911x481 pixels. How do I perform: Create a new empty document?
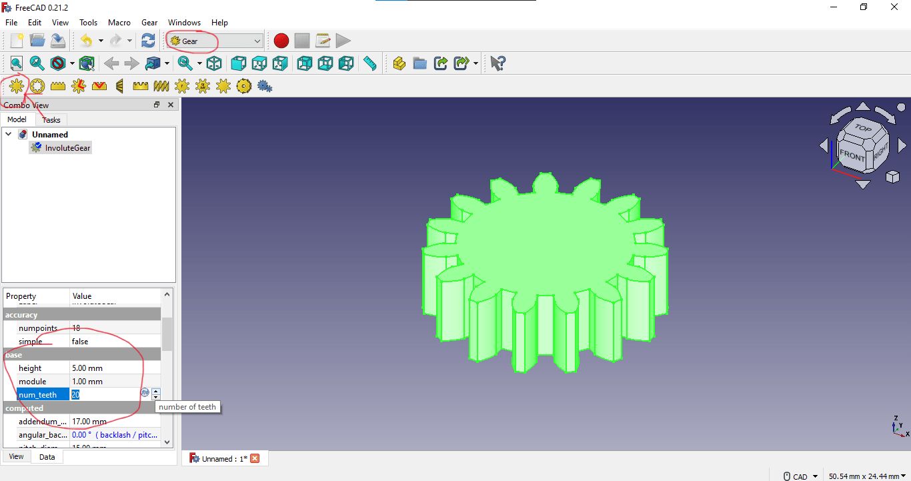pyautogui.click(x=17, y=41)
